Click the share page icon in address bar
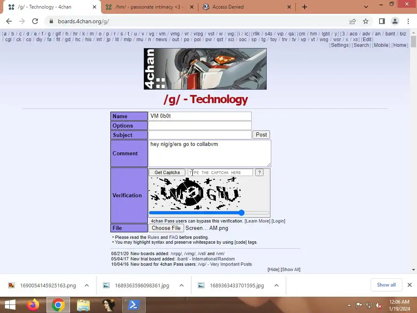Image resolution: width=417 pixels, height=313 pixels. point(353,21)
